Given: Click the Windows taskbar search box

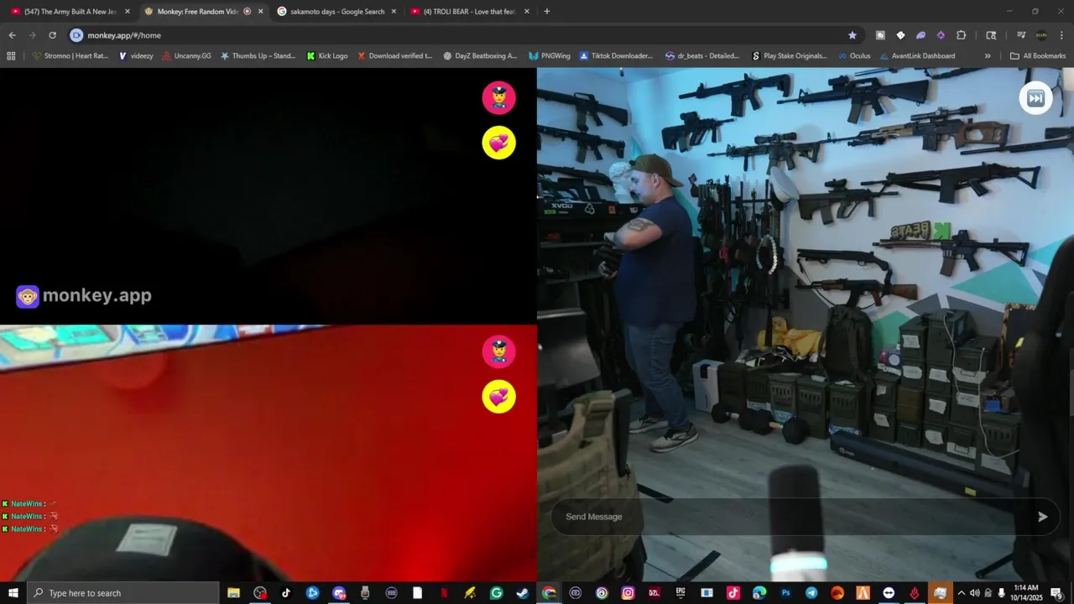Looking at the screenshot, I should (x=123, y=593).
